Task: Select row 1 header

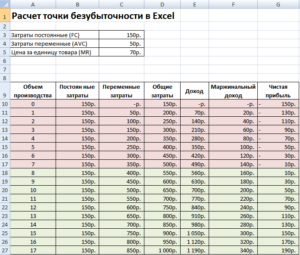Action: (x=5, y=15)
